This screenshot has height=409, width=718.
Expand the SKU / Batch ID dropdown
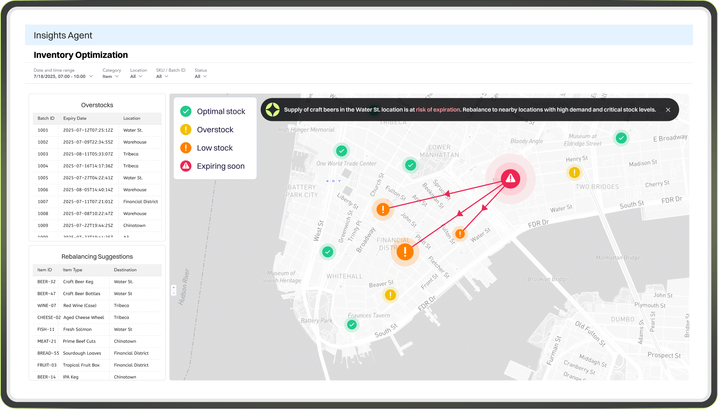point(162,76)
